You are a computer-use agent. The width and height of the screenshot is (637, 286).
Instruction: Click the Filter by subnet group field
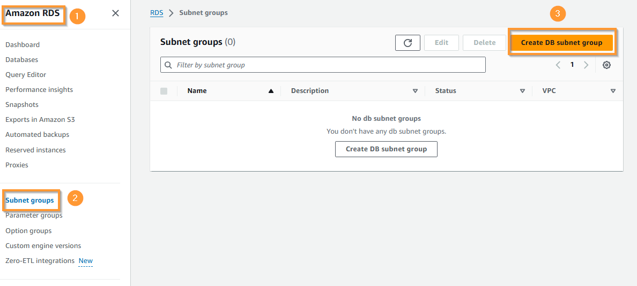(x=327, y=65)
